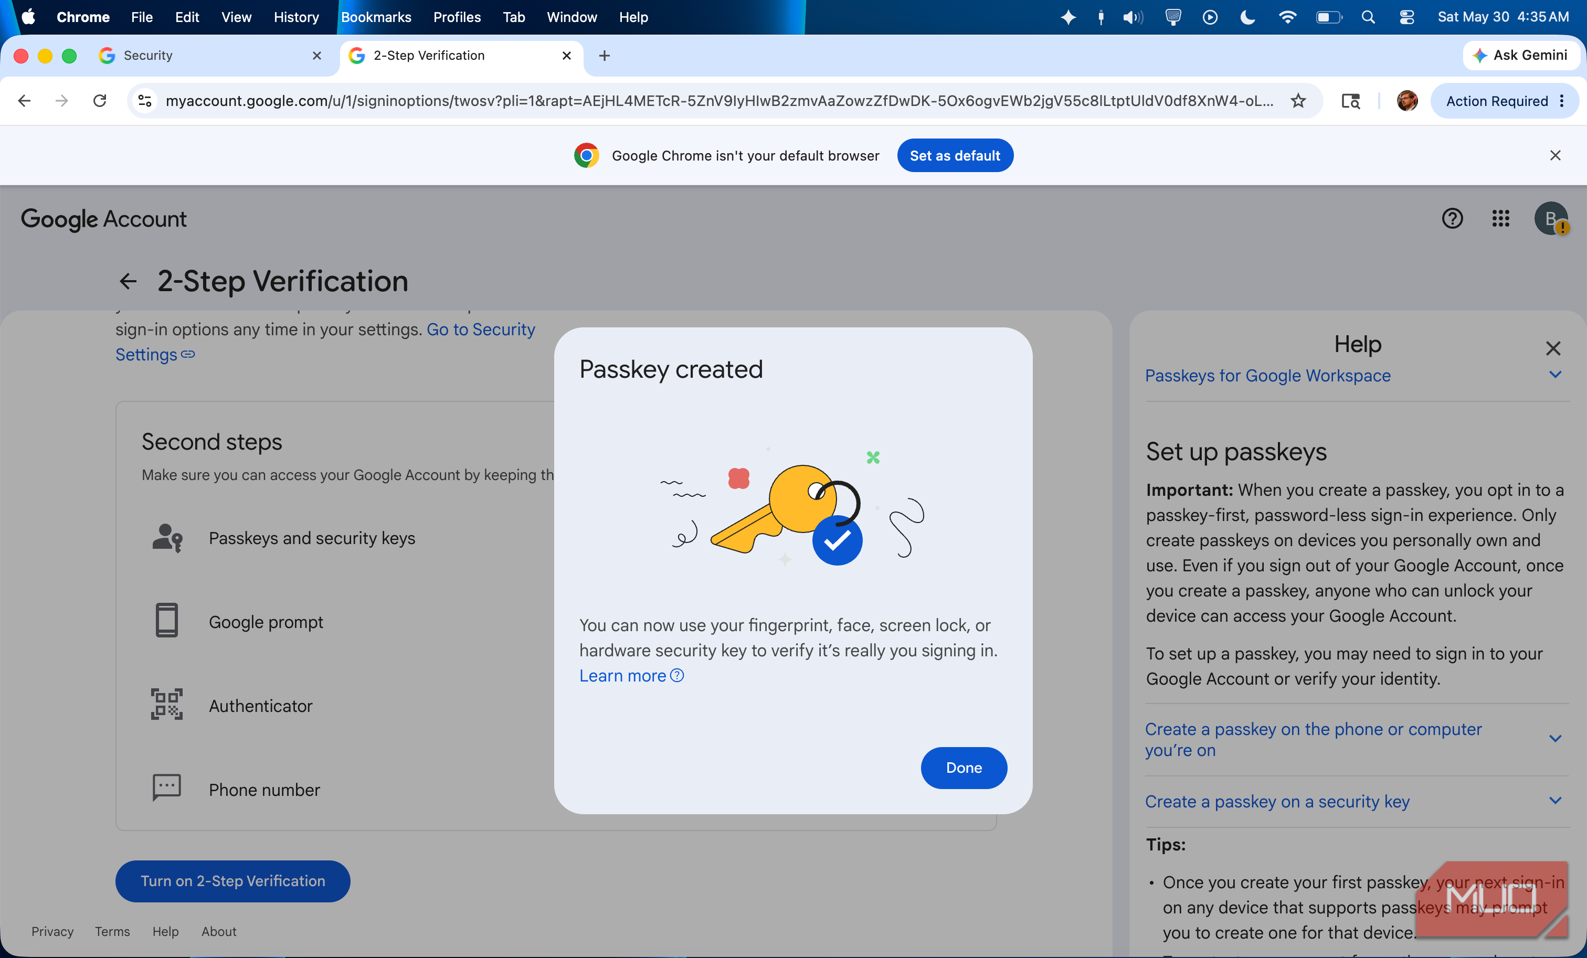This screenshot has height=958, width=1587.
Task: Open the sound volume menu icon
Action: pos(1133,17)
